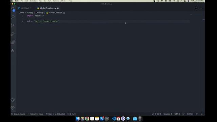Click Sign in to Jira
Screen dimensions: 217x122
point(18,114)
